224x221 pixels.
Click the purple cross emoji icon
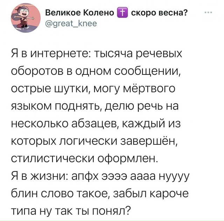123,14
